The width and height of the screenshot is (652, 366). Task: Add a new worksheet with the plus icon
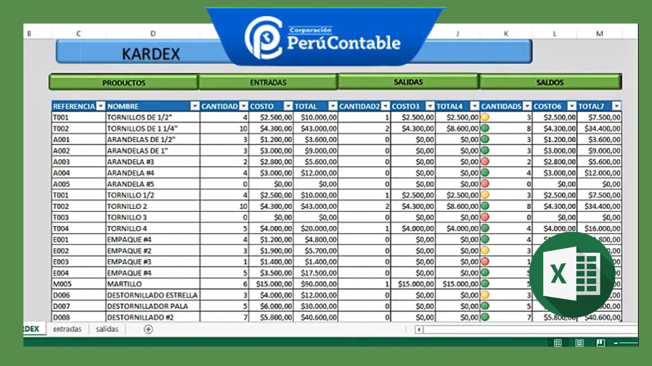click(x=148, y=329)
